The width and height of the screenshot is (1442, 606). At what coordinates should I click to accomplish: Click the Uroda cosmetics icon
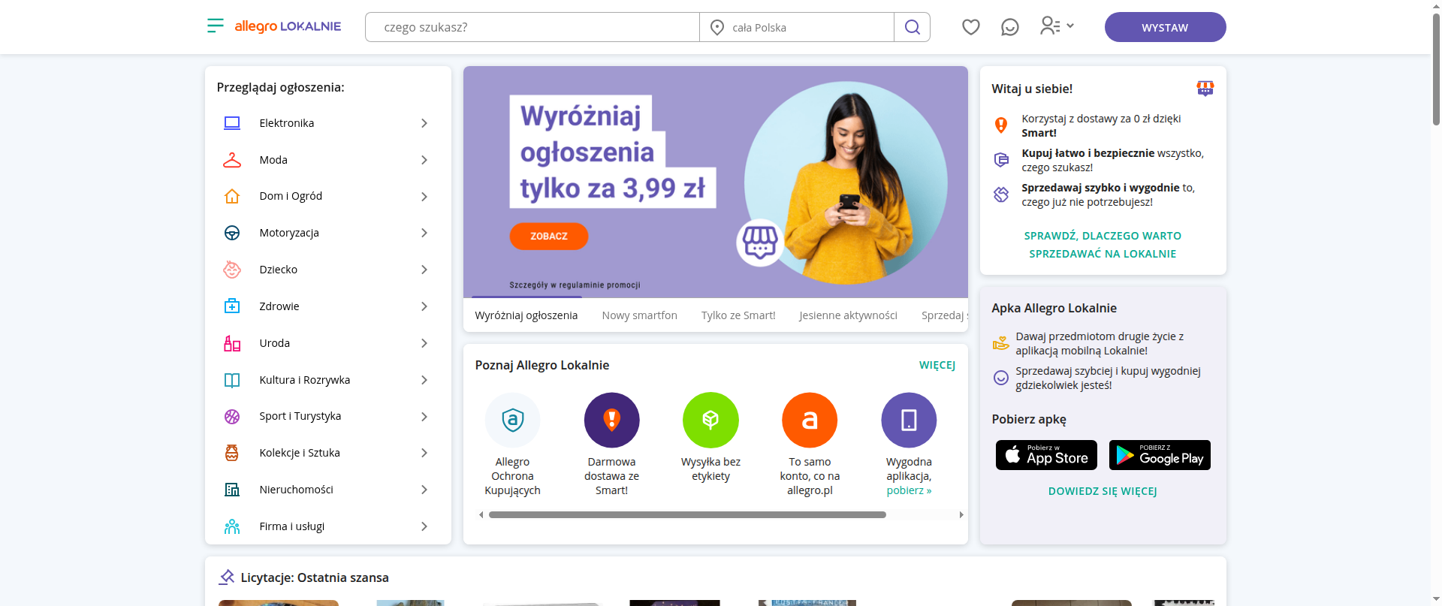[x=232, y=343]
